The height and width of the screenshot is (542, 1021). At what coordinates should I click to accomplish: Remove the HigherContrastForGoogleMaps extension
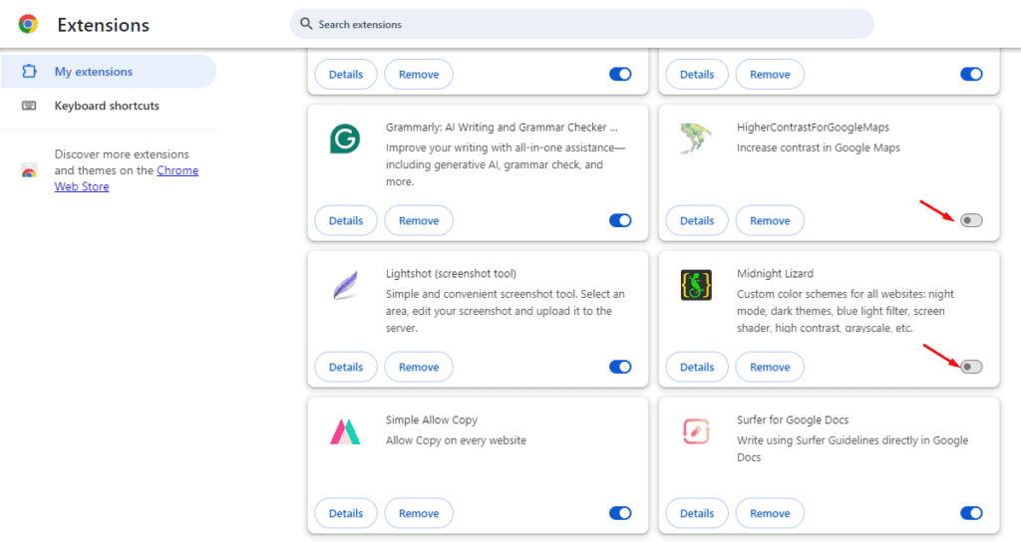tap(770, 220)
